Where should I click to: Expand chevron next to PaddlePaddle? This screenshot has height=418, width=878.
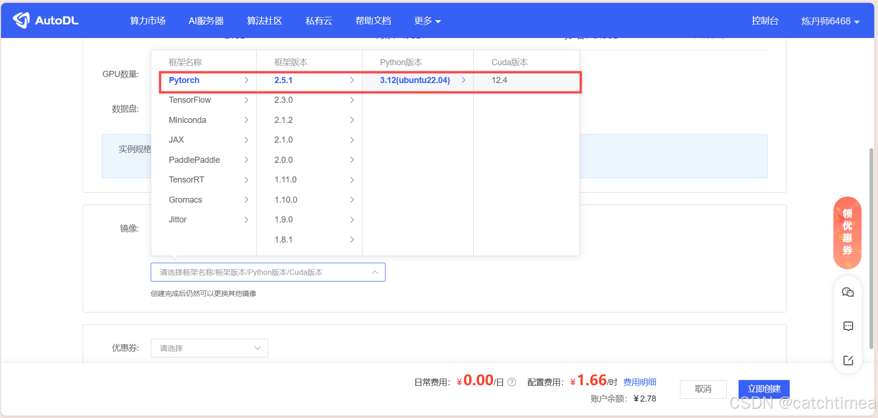(246, 160)
